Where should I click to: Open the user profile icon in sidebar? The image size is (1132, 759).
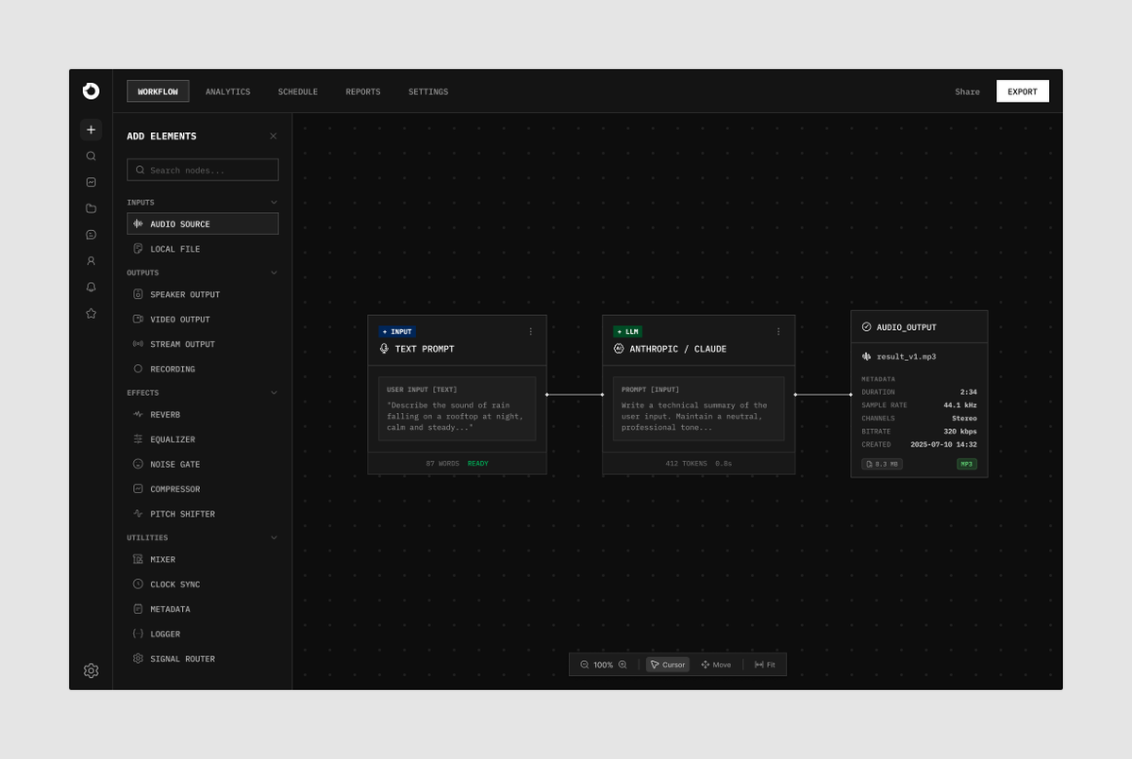(91, 261)
